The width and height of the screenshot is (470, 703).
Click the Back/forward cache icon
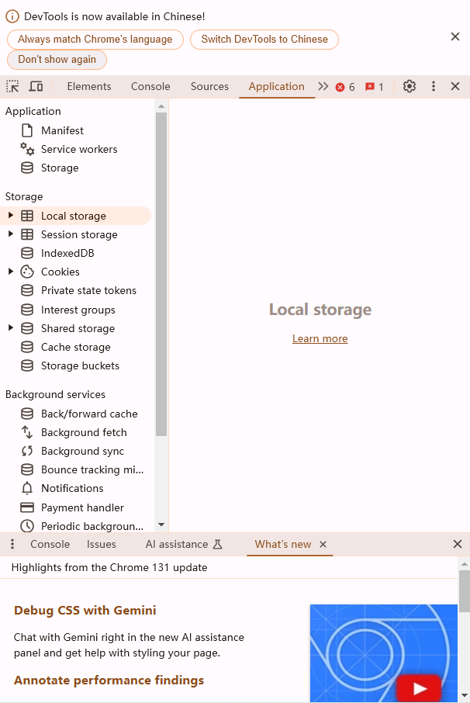[x=27, y=414]
